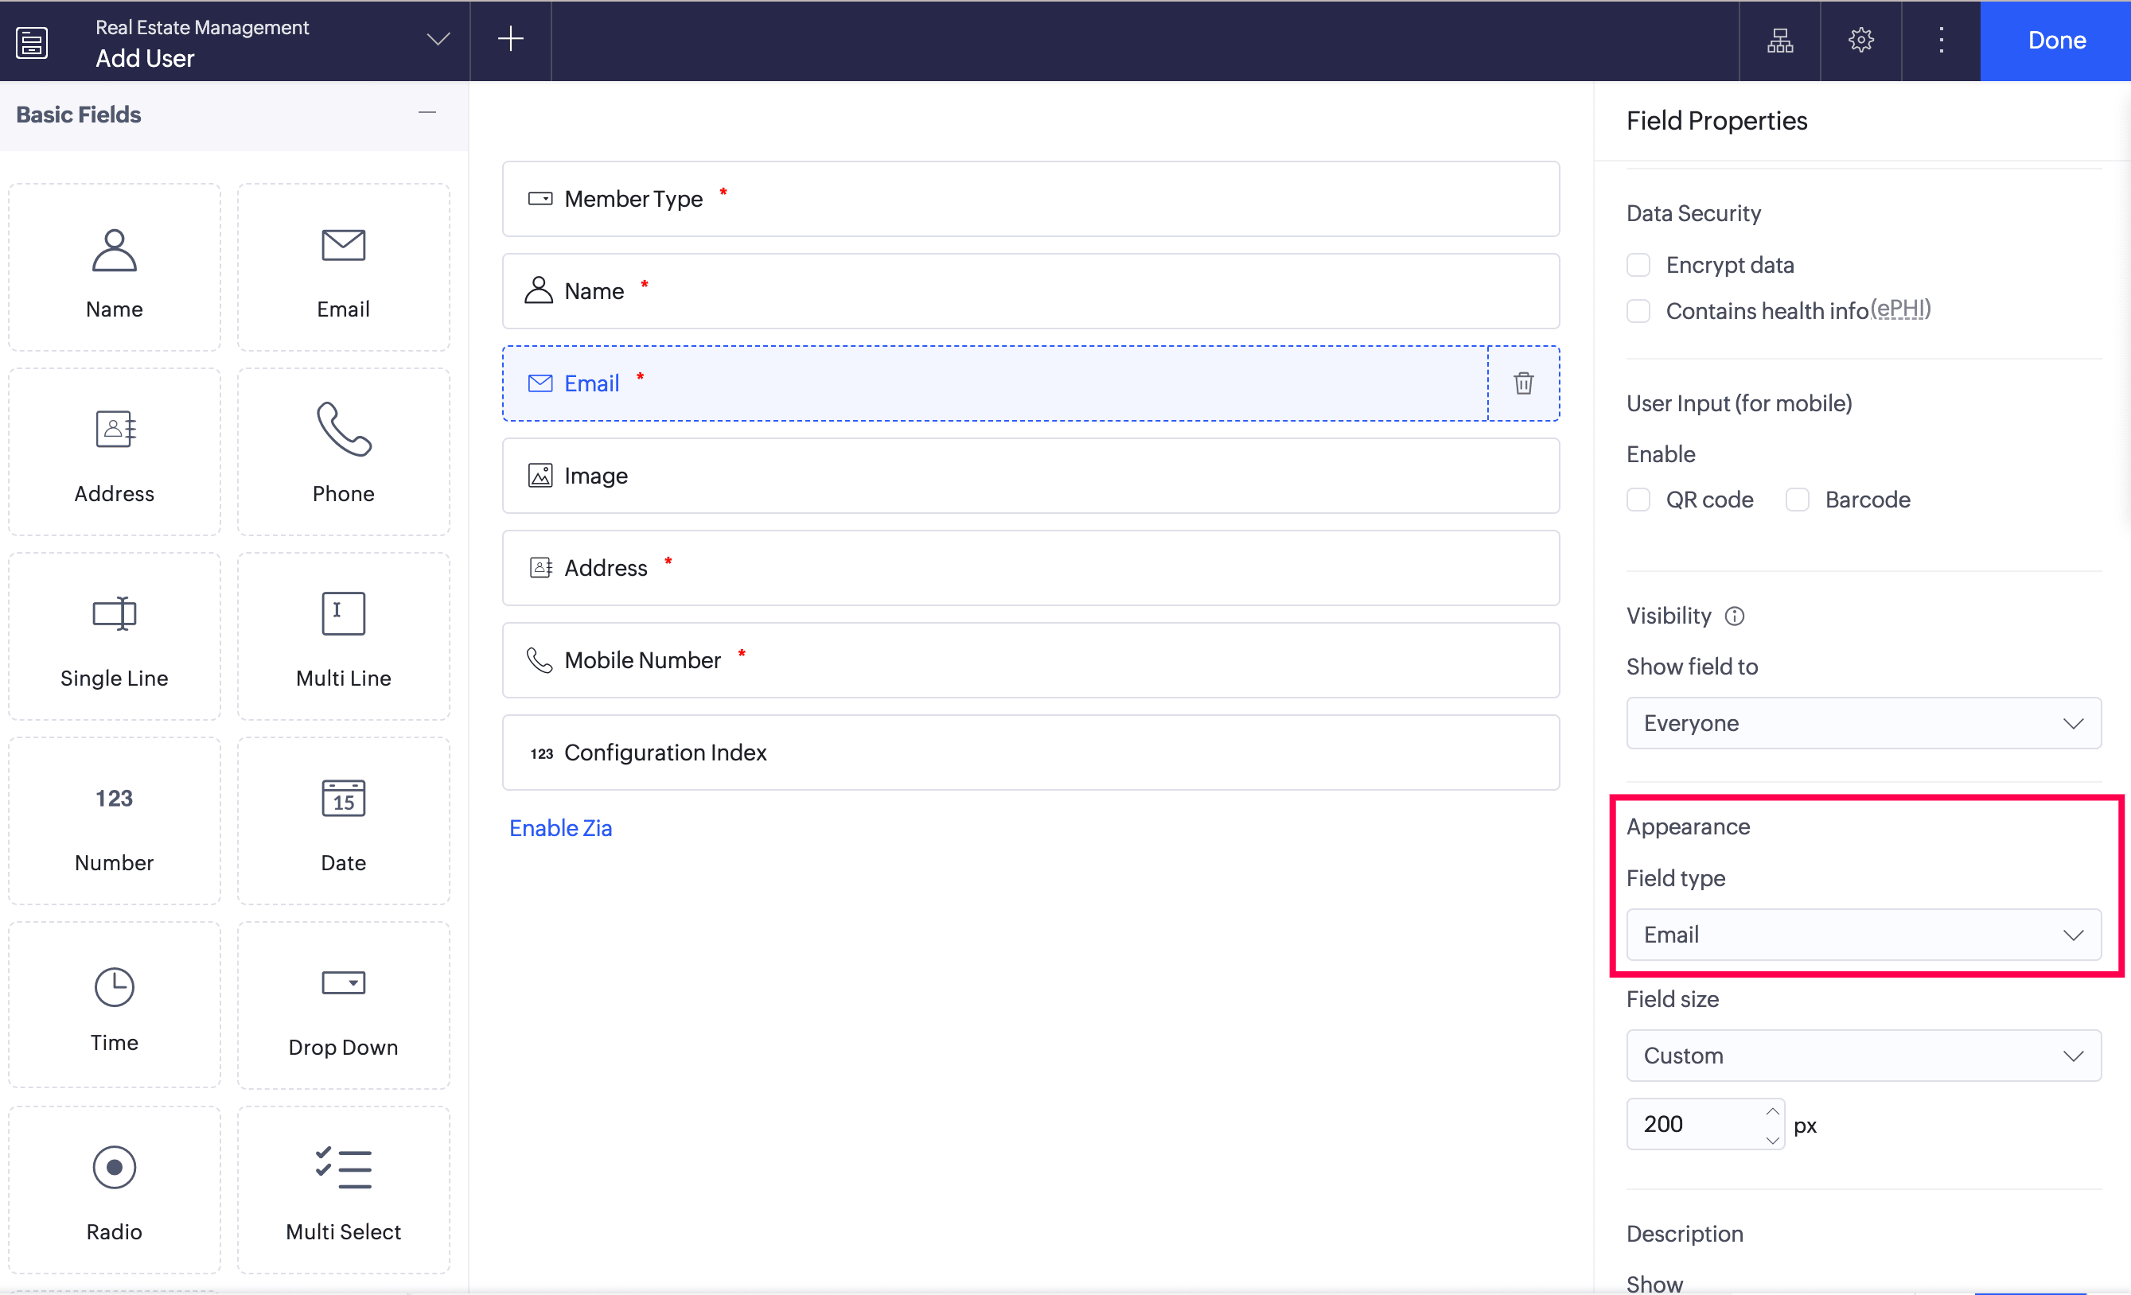Enable the Barcode checkbox

(1797, 500)
